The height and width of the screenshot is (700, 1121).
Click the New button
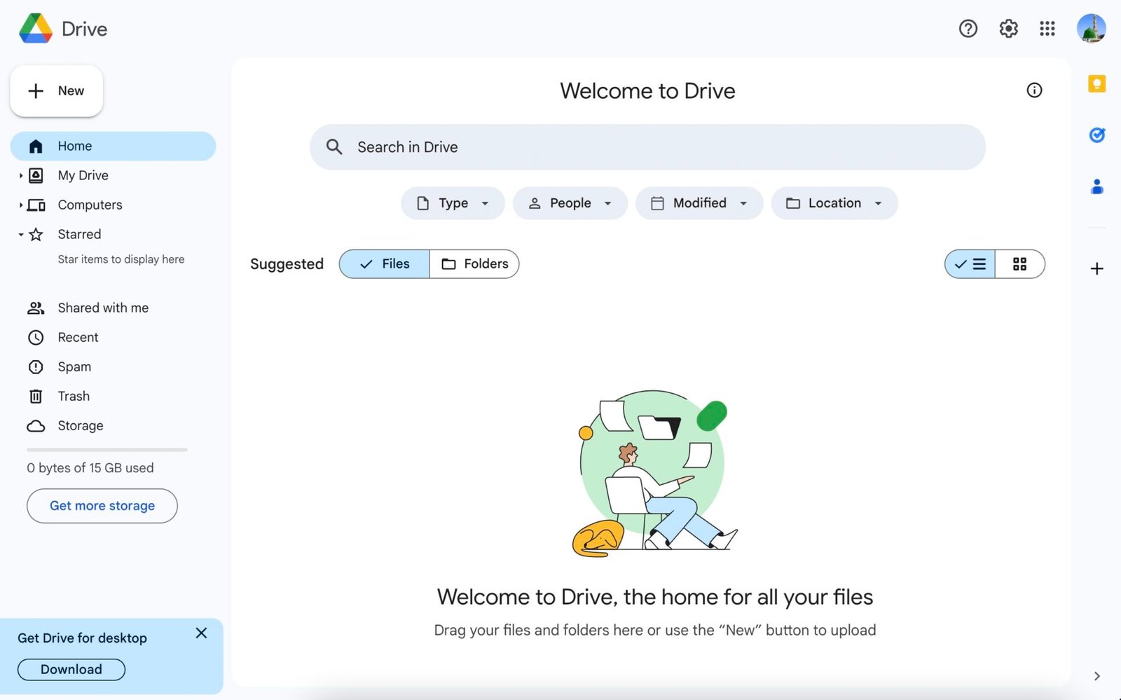coord(56,90)
